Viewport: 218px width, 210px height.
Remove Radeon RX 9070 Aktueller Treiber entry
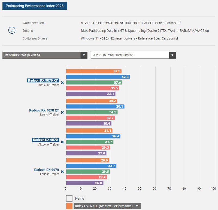click(x=62, y=142)
